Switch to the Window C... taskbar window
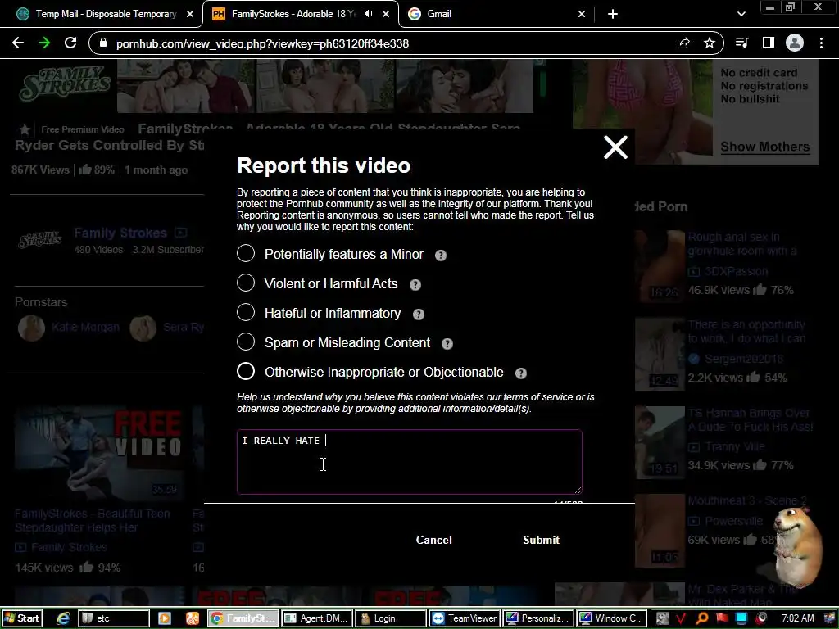This screenshot has height=629, width=839. tap(612, 618)
